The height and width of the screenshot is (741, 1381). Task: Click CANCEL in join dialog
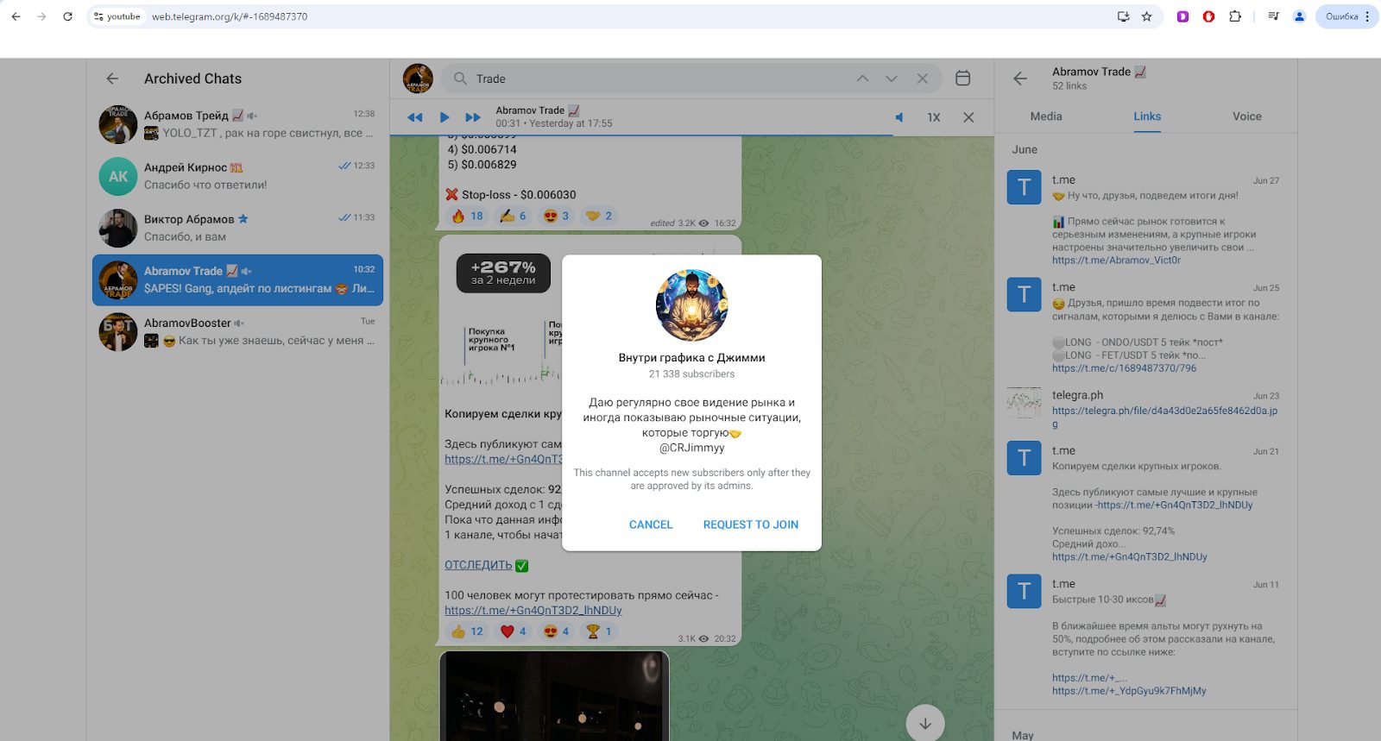[x=651, y=524]
